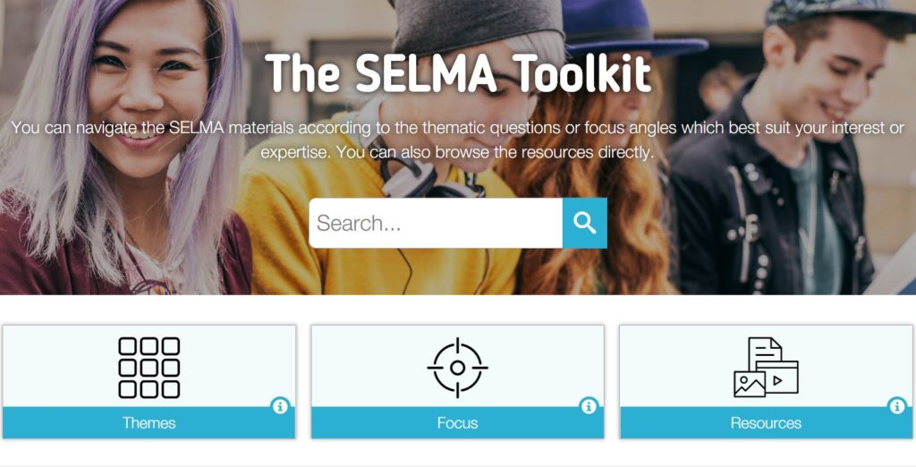
Task: Click the young man wearing a cap
Action: 783,152
